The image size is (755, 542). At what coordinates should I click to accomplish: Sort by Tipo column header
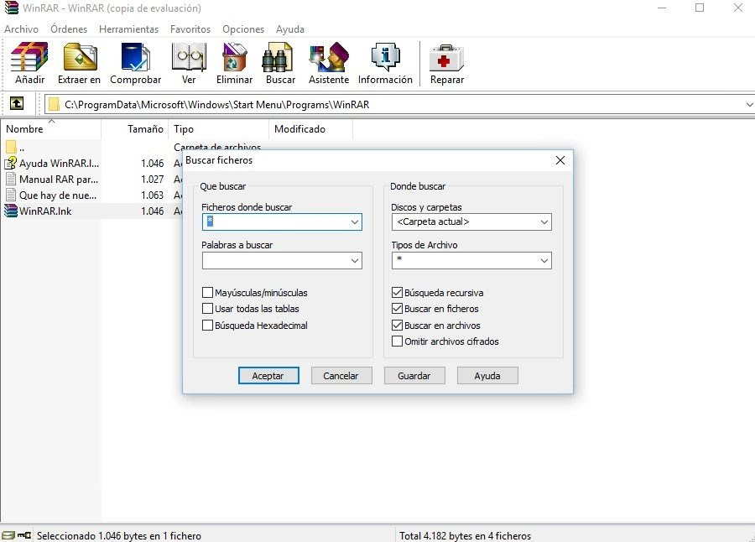[218, 128]
